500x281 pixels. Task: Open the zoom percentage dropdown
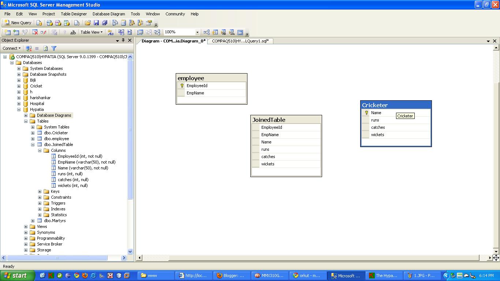point(197,32)
